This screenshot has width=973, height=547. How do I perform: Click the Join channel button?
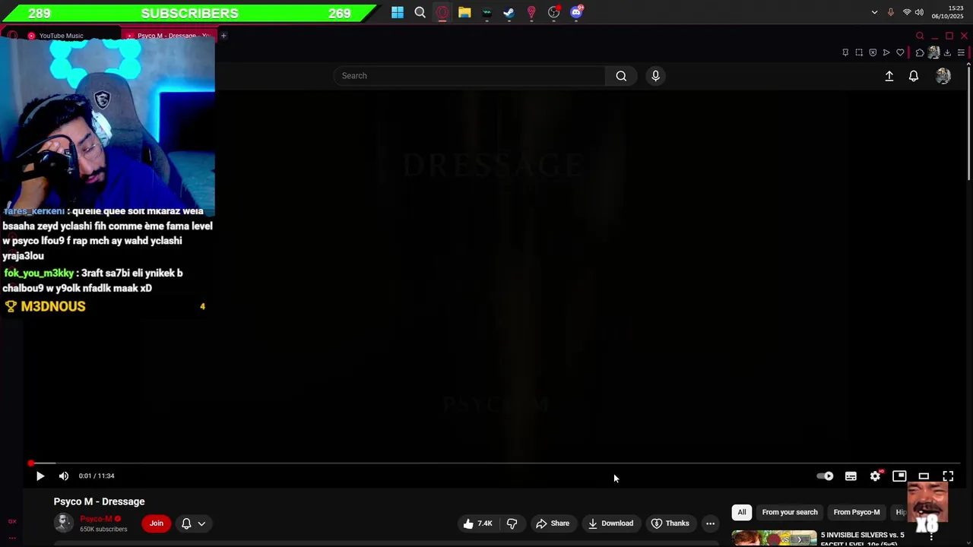click(x=156, y=523)
